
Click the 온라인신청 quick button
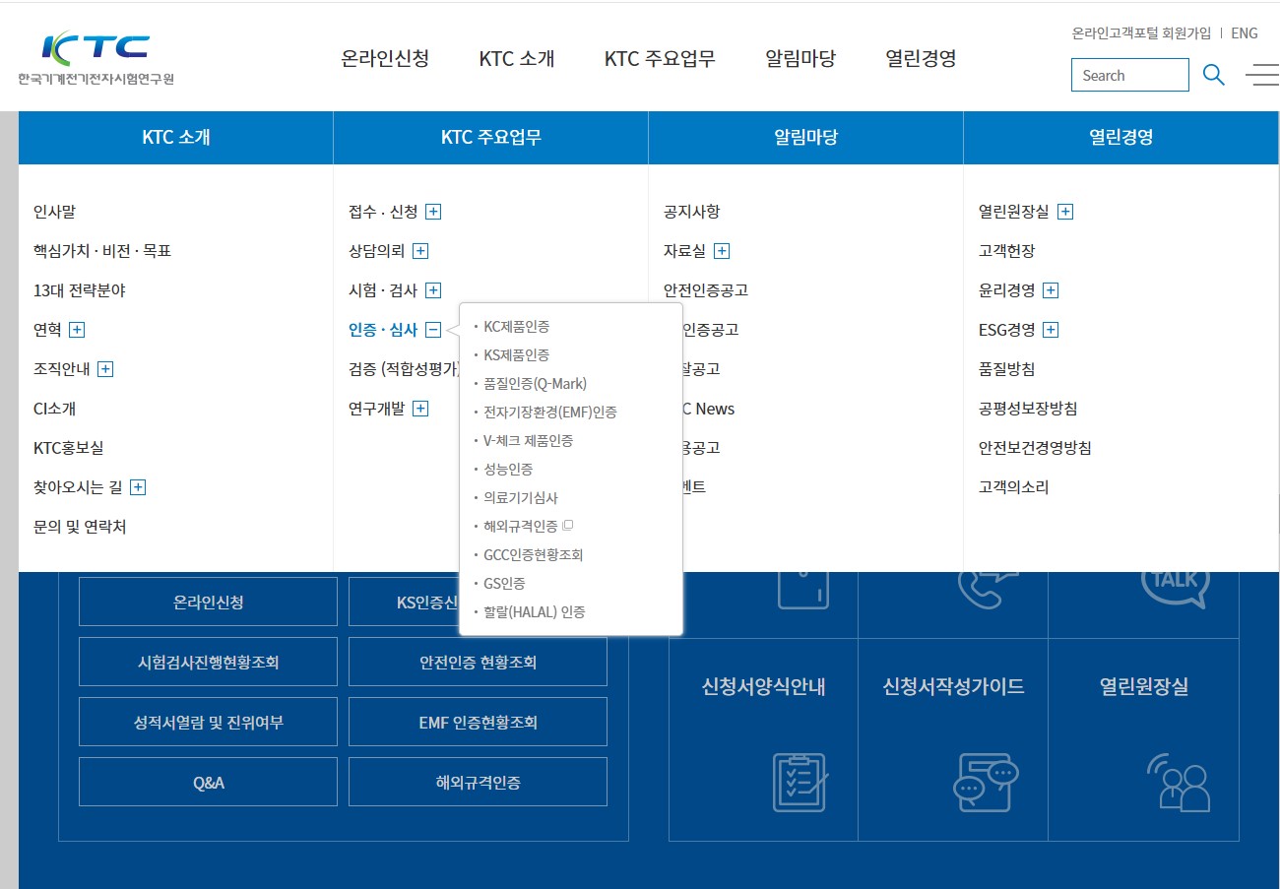(208, 602)
